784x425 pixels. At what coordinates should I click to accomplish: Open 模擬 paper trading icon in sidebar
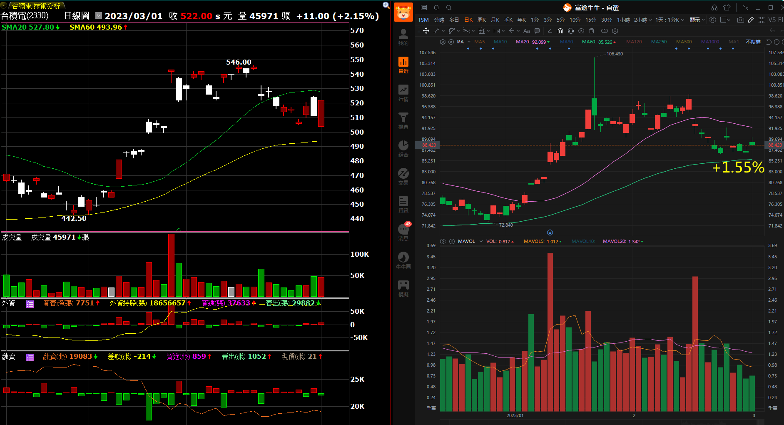coord(403,288)
